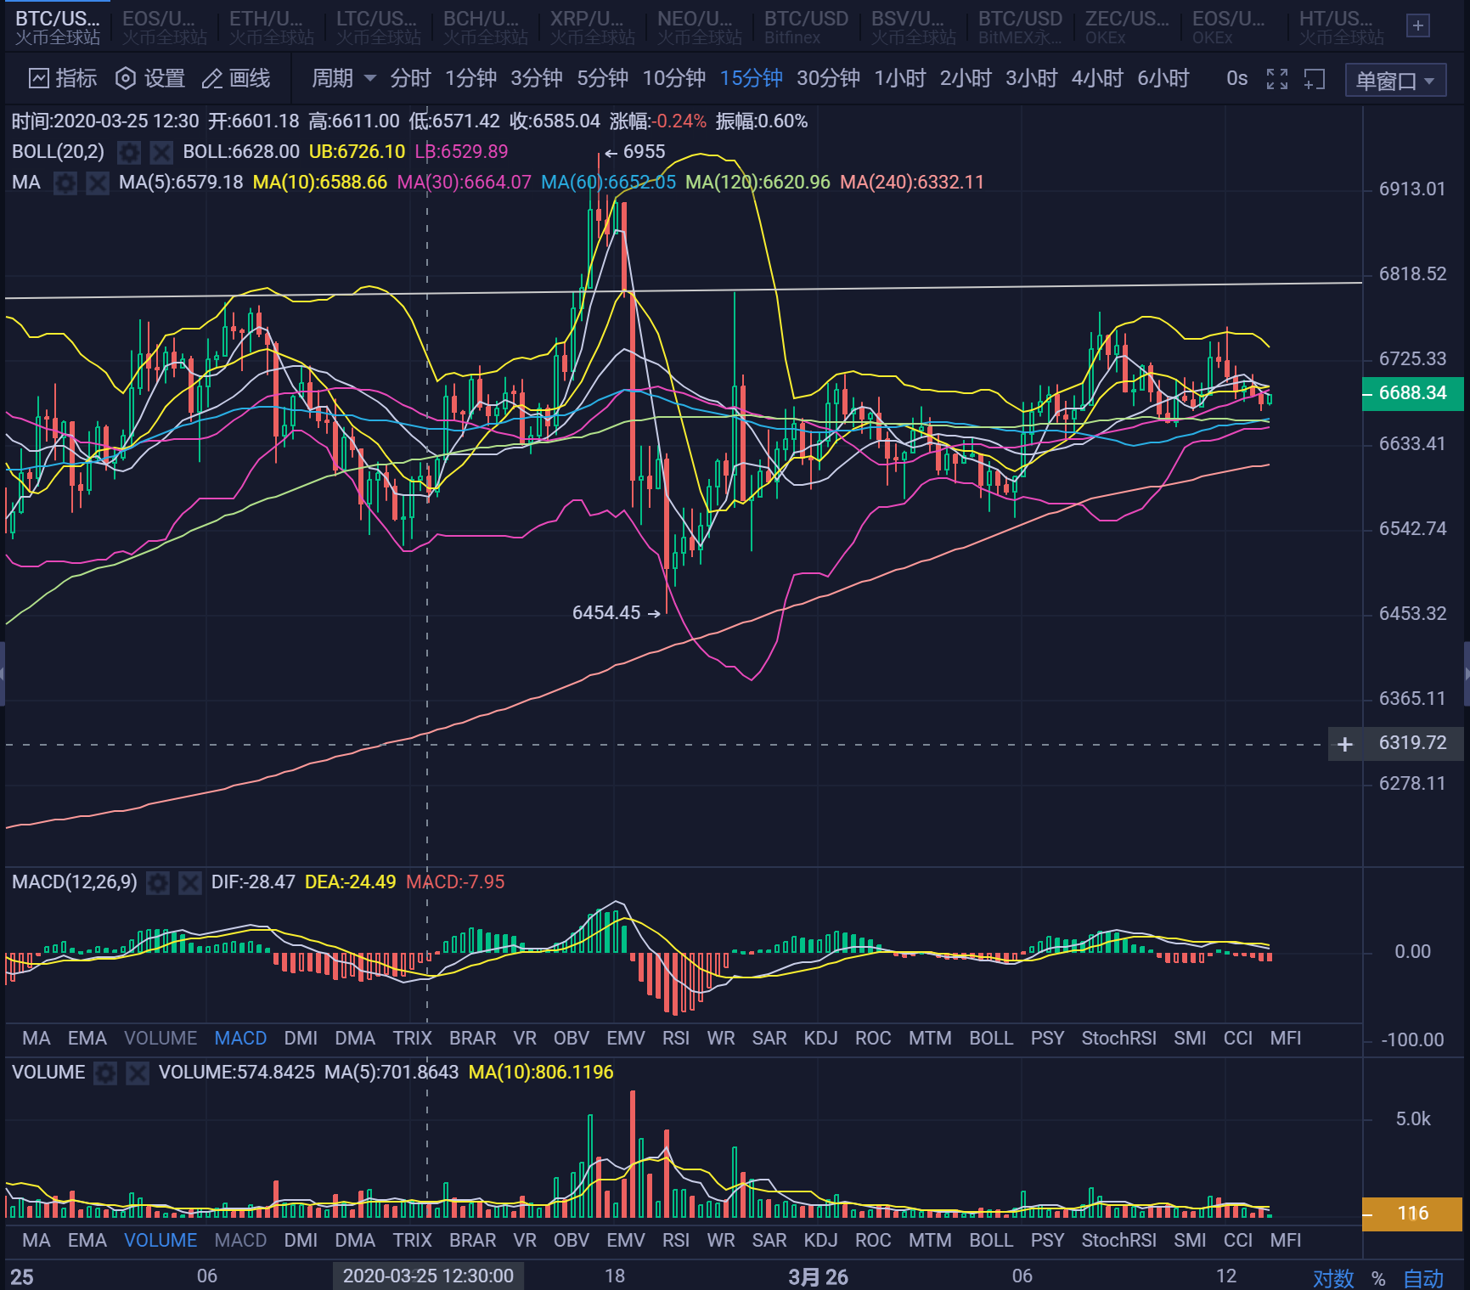Open the 指标 indicators button

(x=63, y=79)
